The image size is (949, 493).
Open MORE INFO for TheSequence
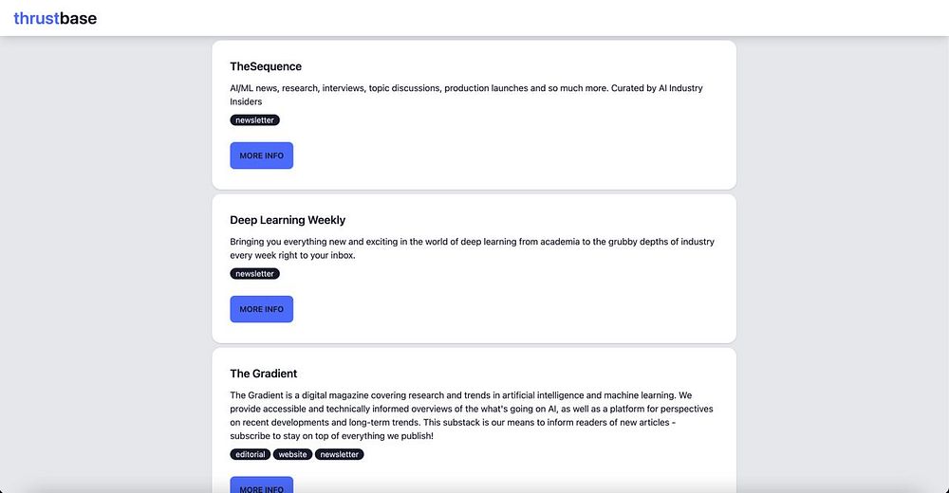[262, 155]
